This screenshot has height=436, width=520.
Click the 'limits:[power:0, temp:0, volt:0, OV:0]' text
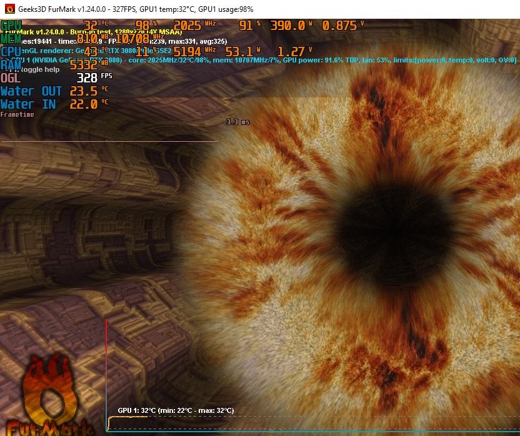[x=454, y=60]
